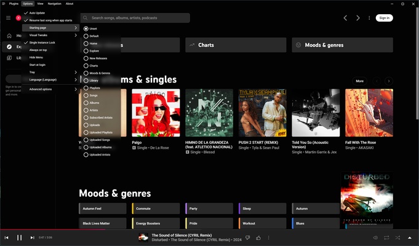Open the Plugins menu
This screenshot has width=419, height=246.
coord(14,4)
